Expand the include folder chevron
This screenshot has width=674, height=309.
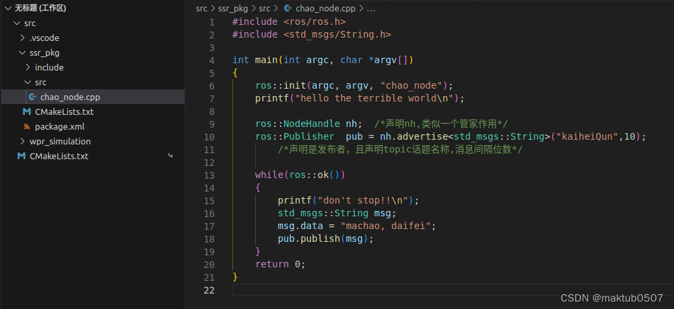tap(28, 67)
